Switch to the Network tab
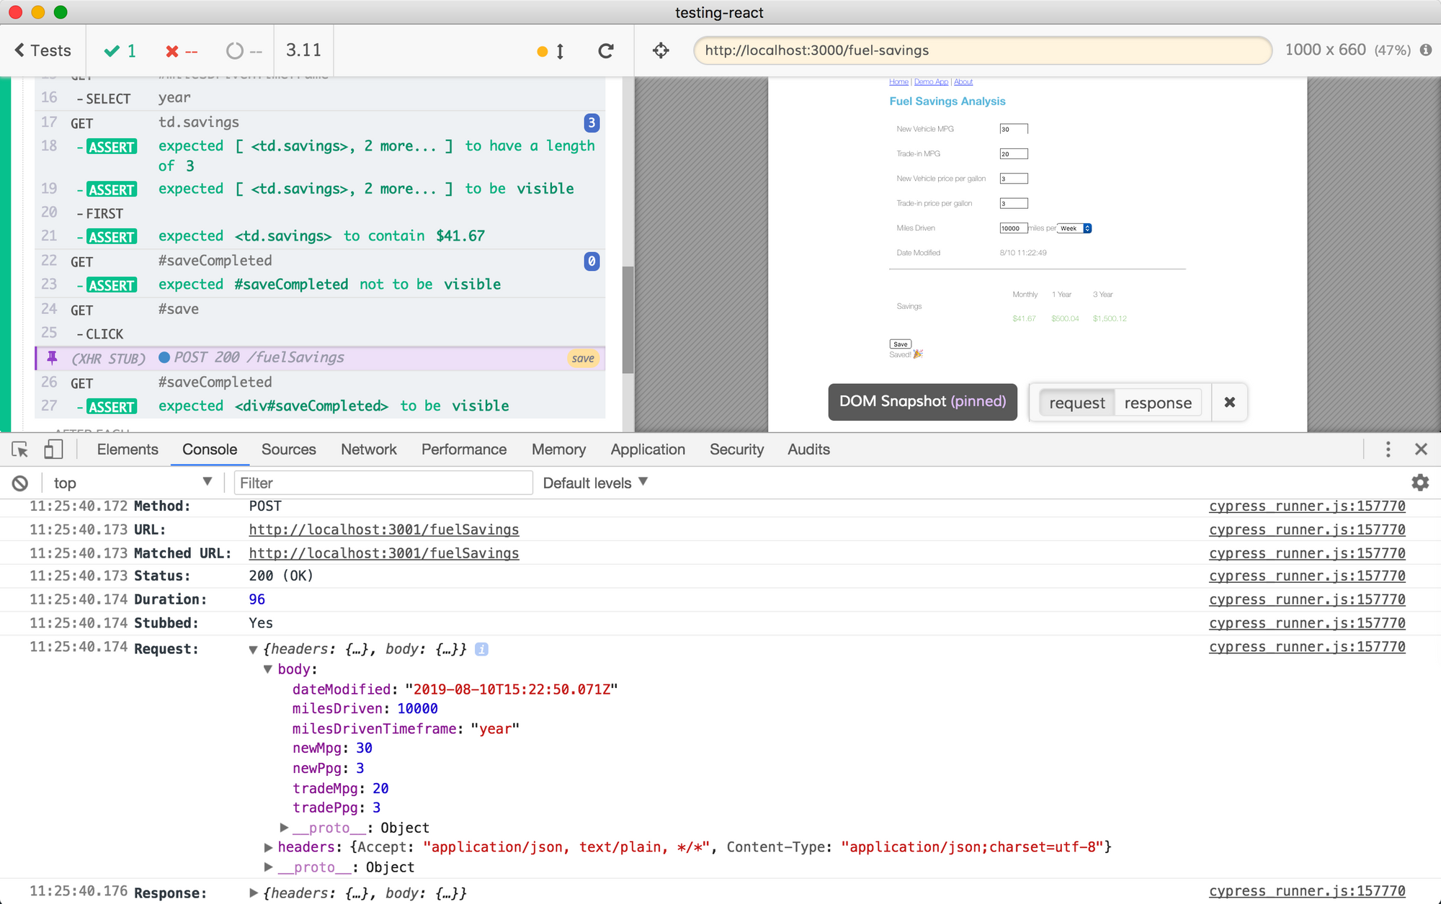Screen dimensions: 1441x904 point(368,449)
